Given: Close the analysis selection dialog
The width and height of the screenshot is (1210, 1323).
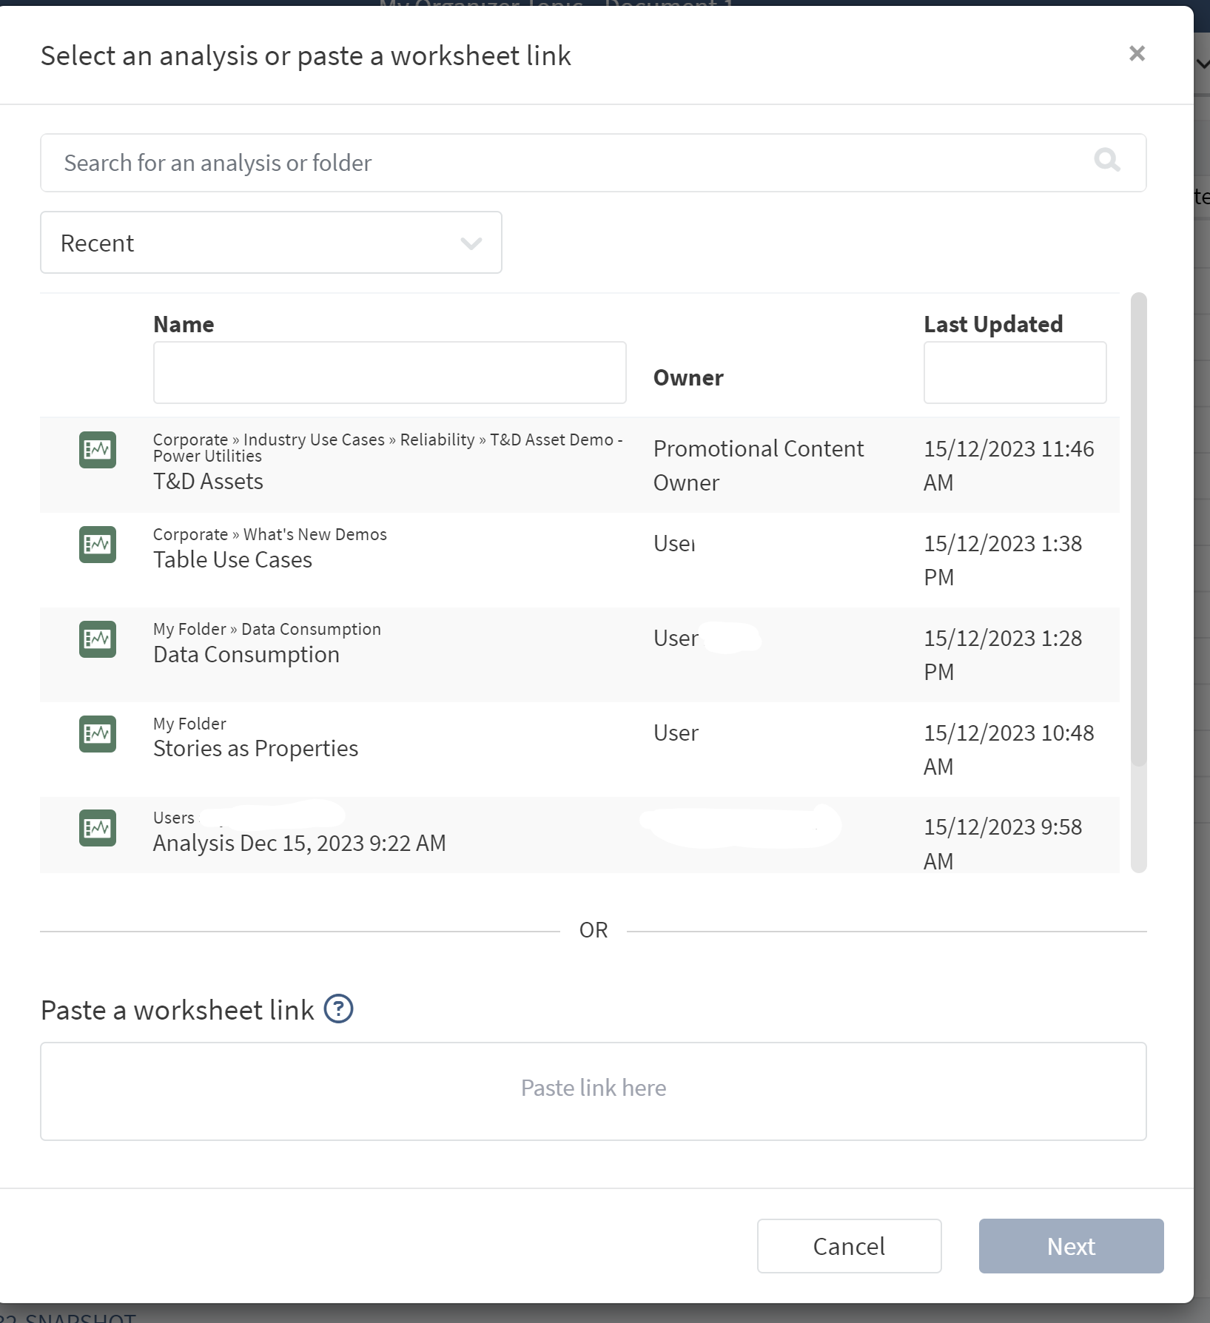Looking at the screenshot, I should [x=1137, y=53].
